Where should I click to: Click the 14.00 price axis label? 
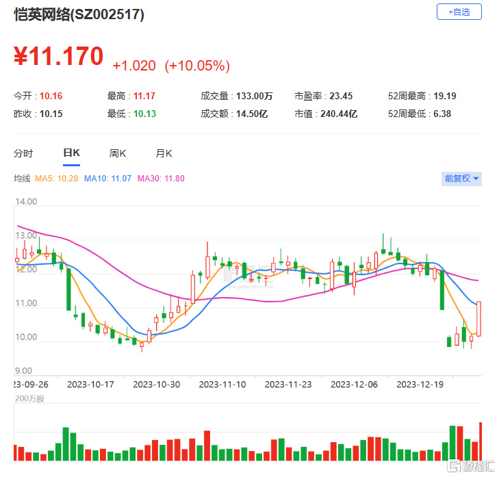(x=26, y=201)
